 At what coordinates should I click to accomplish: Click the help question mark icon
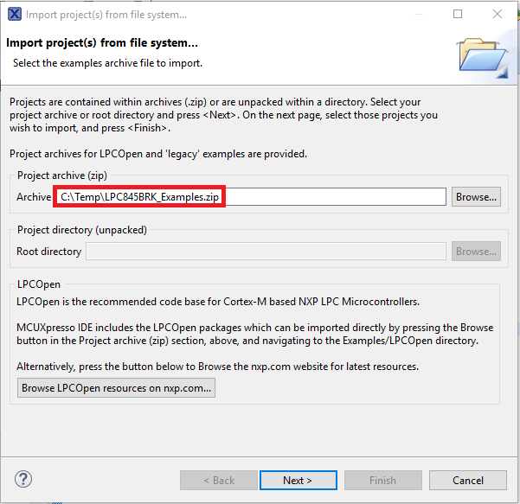point(24,480)
